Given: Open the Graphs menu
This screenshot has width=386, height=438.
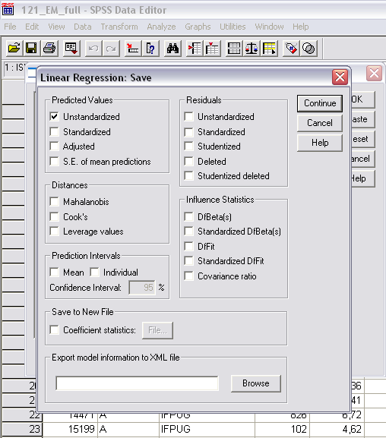Looking at the screenshot, I should coord(198,27).
